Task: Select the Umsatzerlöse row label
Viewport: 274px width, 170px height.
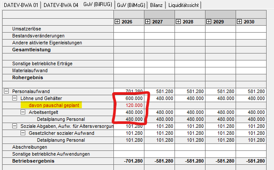Action: tap(27, 29)
